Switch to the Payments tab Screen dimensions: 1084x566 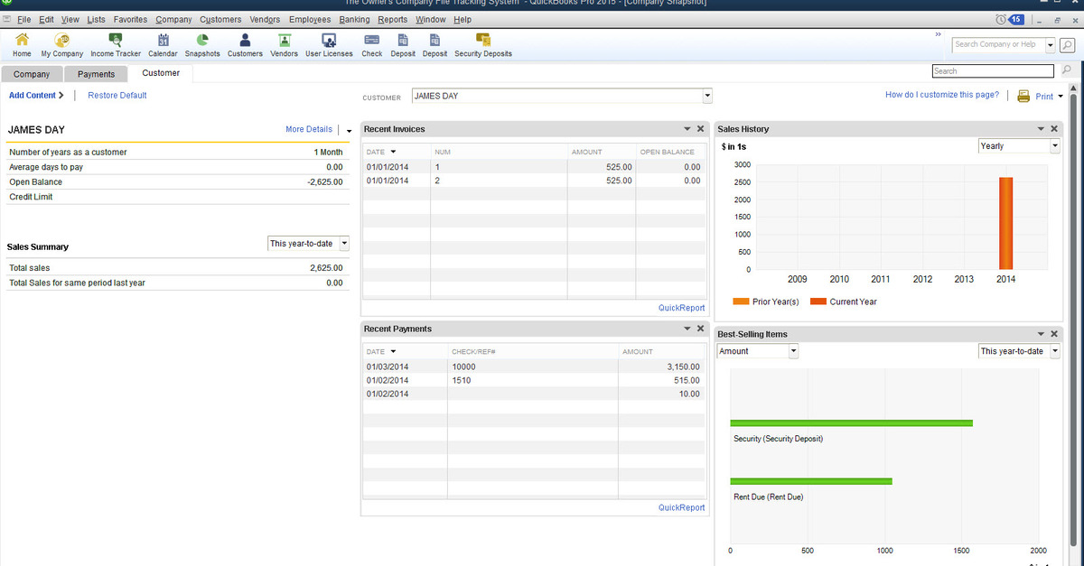96,74
